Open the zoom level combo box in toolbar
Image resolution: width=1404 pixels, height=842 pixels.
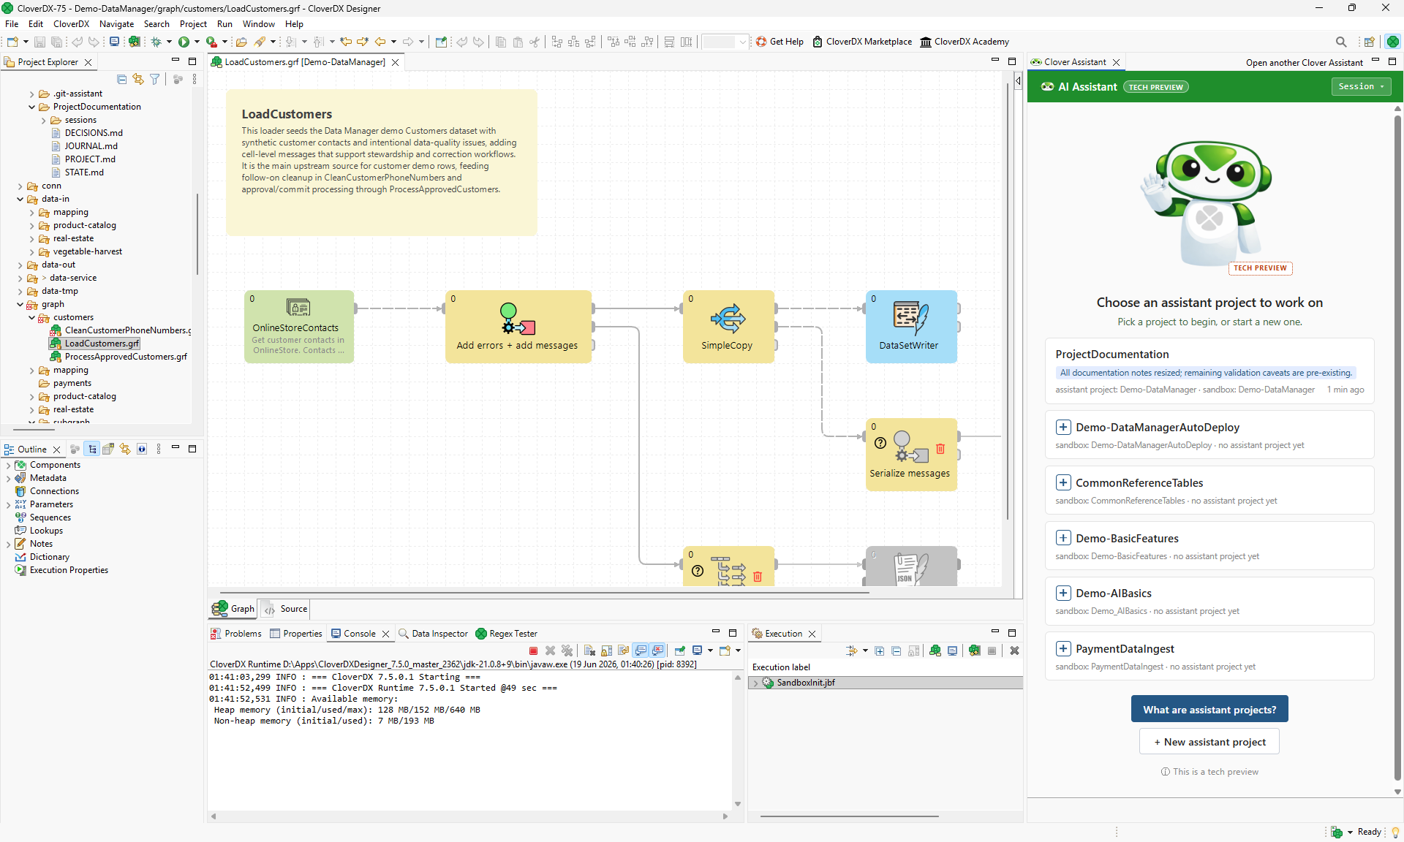coord(725,42)
